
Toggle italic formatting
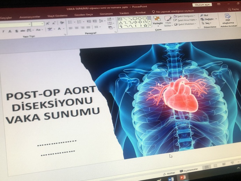click(x=3, y=31)
